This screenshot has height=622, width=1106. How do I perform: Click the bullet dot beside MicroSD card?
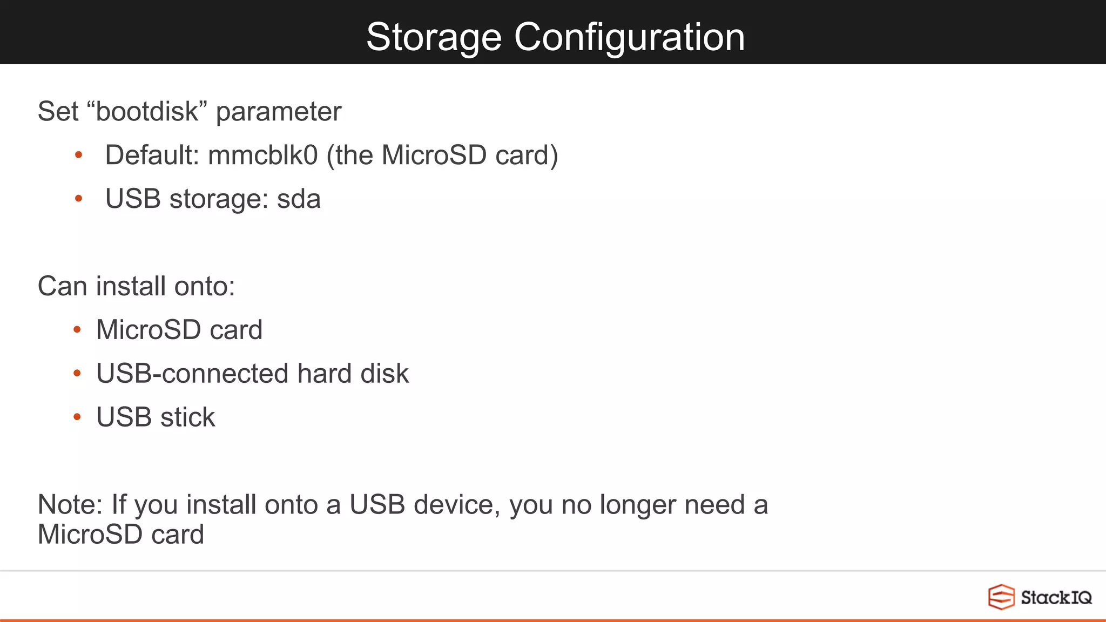coord(77,329)
